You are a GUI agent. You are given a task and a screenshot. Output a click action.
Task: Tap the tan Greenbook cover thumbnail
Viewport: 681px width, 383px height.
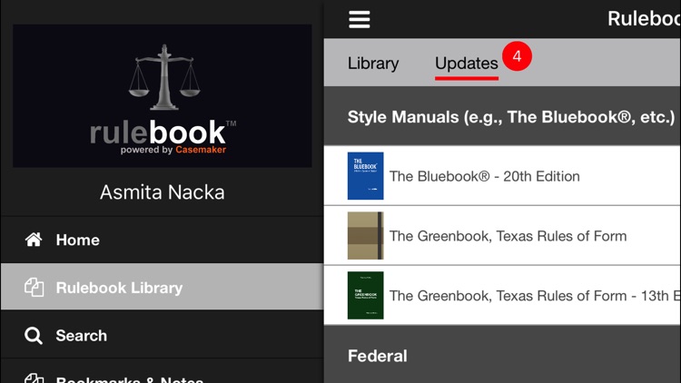365,235
